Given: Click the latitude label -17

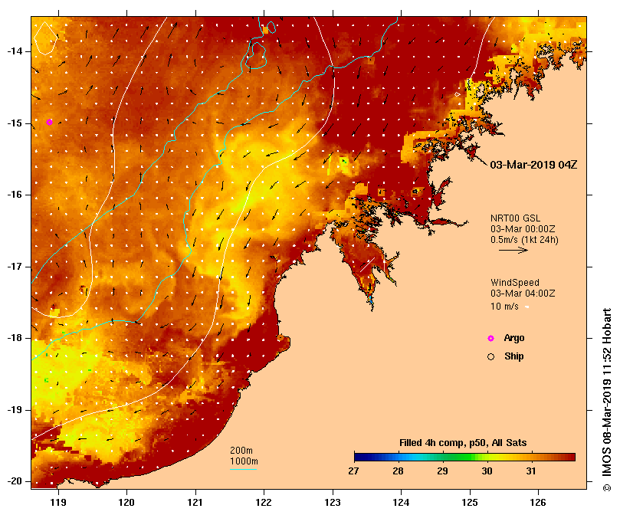Looking at the screenshot, I should pyautogui.click(x=15, y=267).
